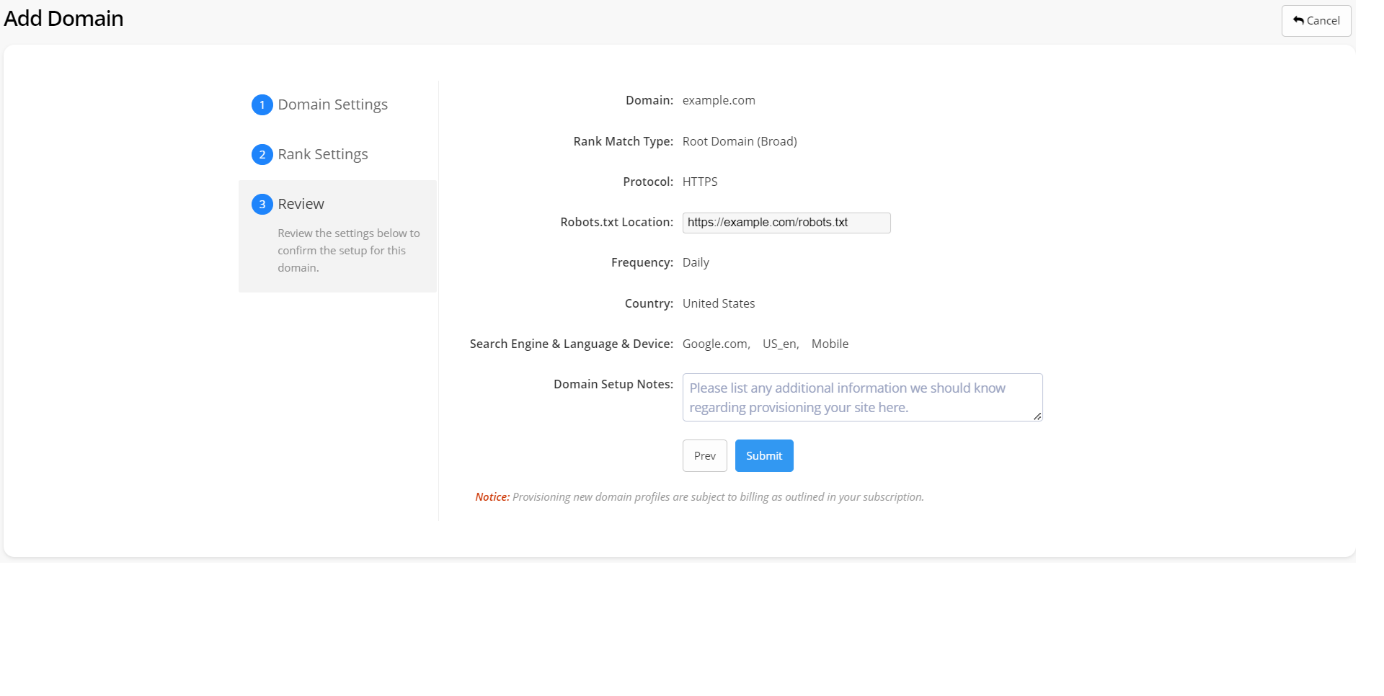The image size is (1384, 696).
Task: Go back with the Prev button
Action: pos(704,456)
